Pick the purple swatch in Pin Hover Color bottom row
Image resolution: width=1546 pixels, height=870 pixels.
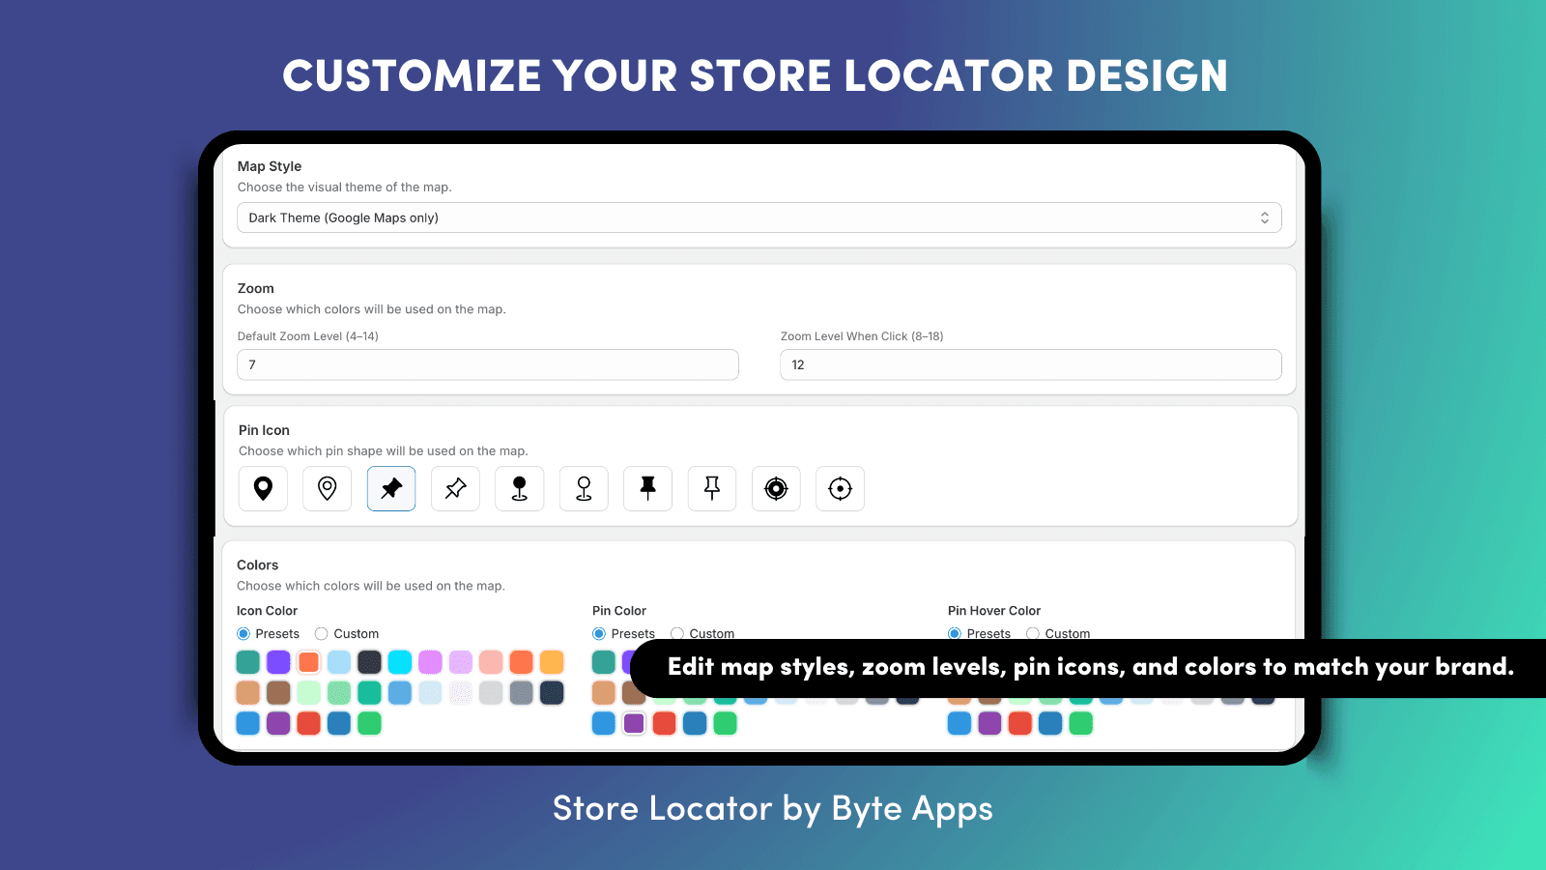pos(989,723)
